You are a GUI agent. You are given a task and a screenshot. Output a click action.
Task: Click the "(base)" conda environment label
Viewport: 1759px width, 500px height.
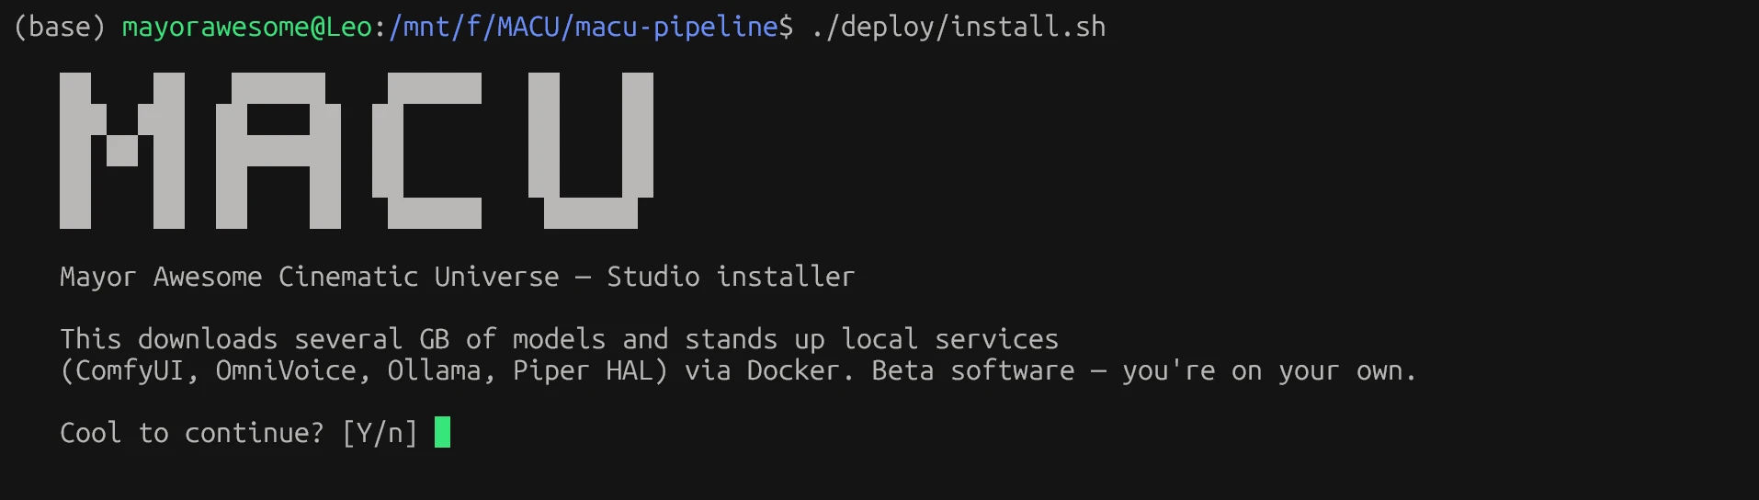60,27
